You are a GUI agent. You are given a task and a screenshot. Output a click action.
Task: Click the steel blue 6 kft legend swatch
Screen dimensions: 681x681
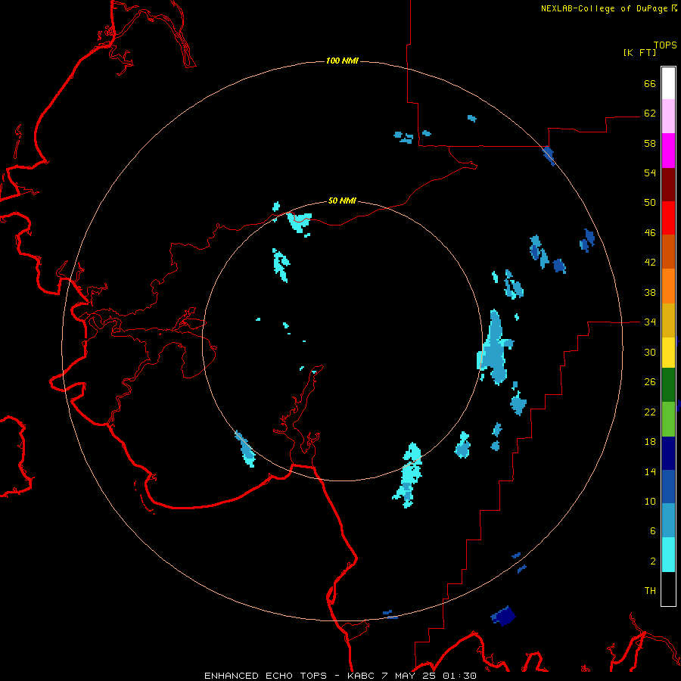coord(668,521)
